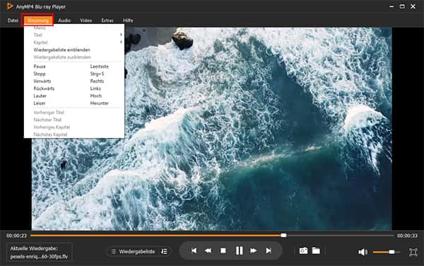Stop playback with the square stop icon
This screenshot has height=266, width=424.
click(223, 251)
